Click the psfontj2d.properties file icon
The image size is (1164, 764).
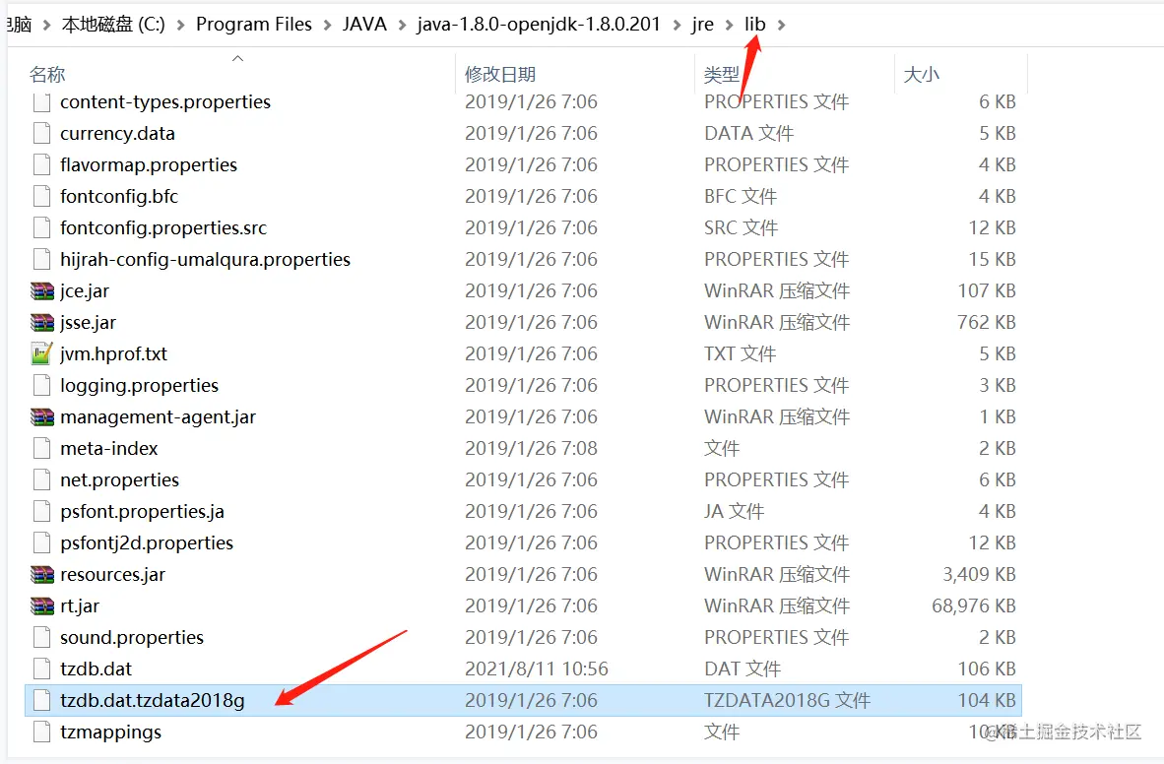pyautogui.click(x=41, y=542)
